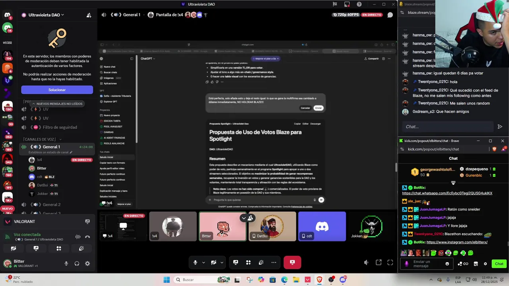
Task: Click the NUEVO badge in server list
Action: [7, 209]
